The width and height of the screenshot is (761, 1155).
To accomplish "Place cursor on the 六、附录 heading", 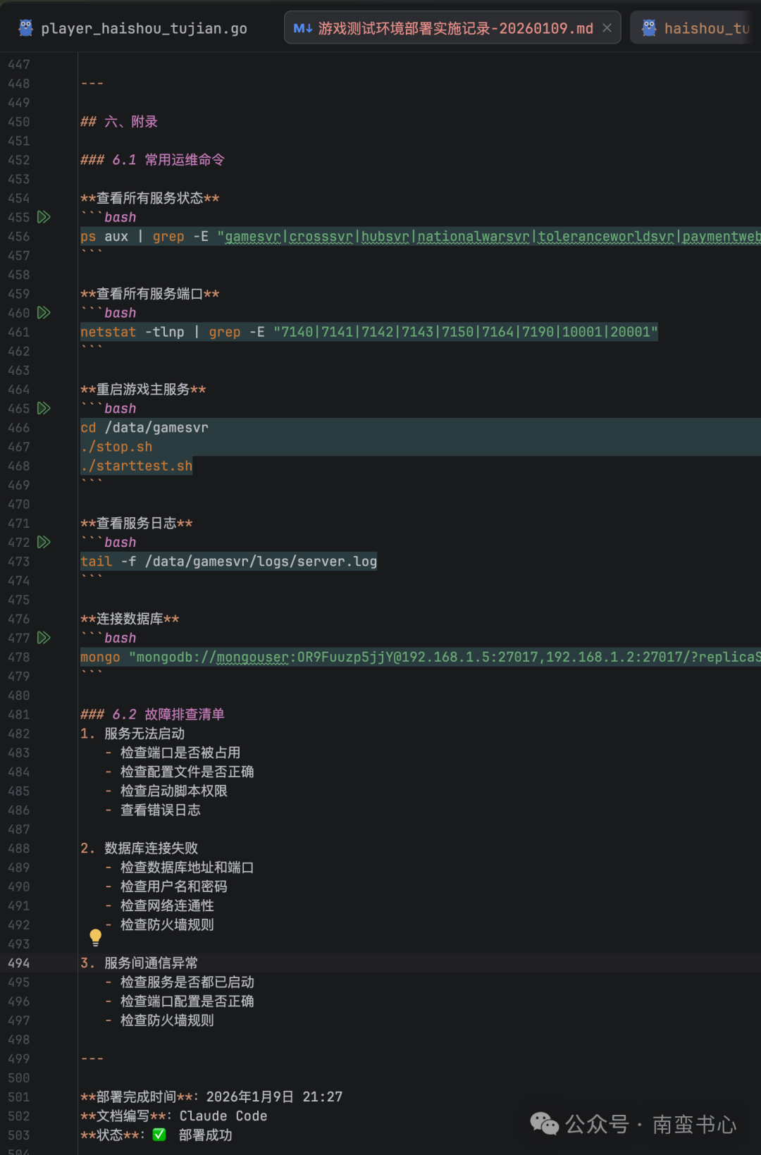I will pos(130,122).
